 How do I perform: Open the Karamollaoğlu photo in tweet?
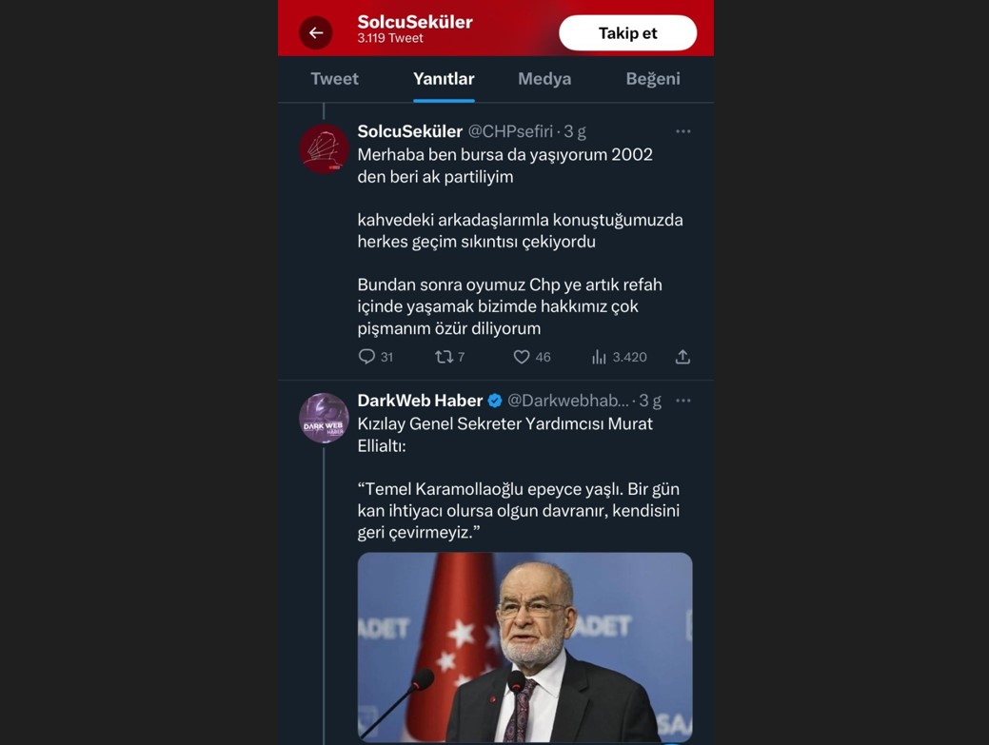click(x=524, y=647)
